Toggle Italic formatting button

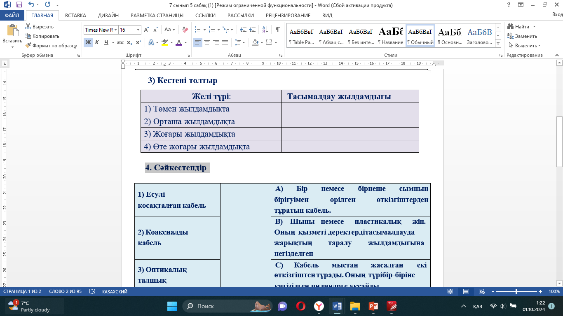click(x=97, y=42)
